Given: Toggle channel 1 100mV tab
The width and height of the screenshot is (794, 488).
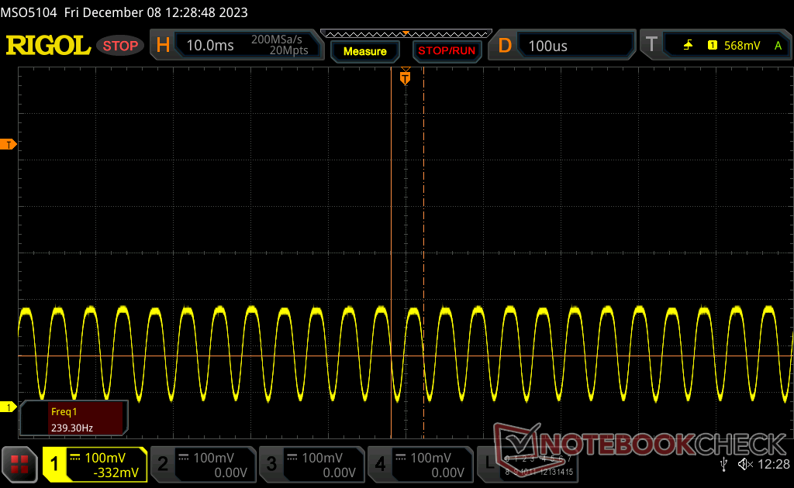Looking at the screenshot, I should pos(95,464).
